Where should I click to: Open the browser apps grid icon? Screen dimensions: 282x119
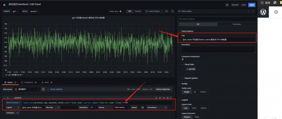(x=262, y=3)
